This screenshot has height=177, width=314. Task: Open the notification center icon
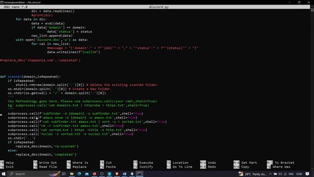308,174
